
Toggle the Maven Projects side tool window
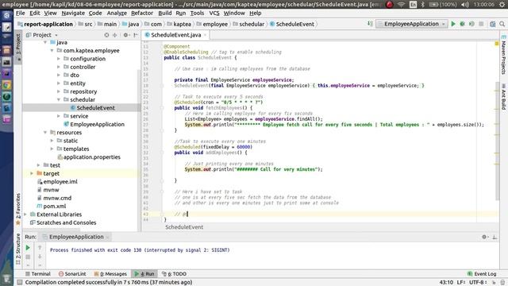pos(503,55)
